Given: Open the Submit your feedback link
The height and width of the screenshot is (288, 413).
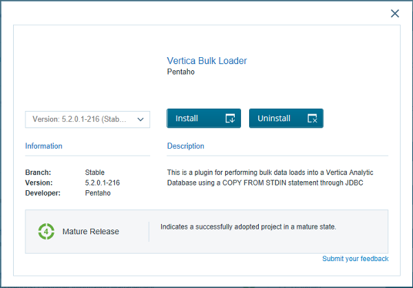Looking at the screenshot, I should tap(355, 259).
